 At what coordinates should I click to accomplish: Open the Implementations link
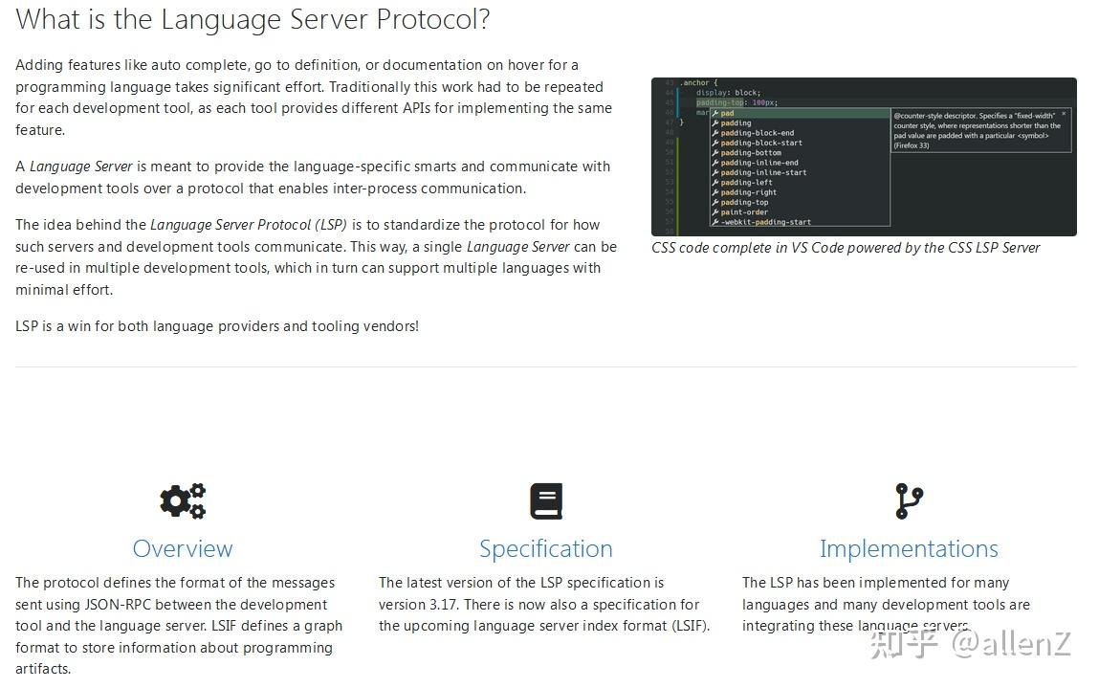[908, 549]
